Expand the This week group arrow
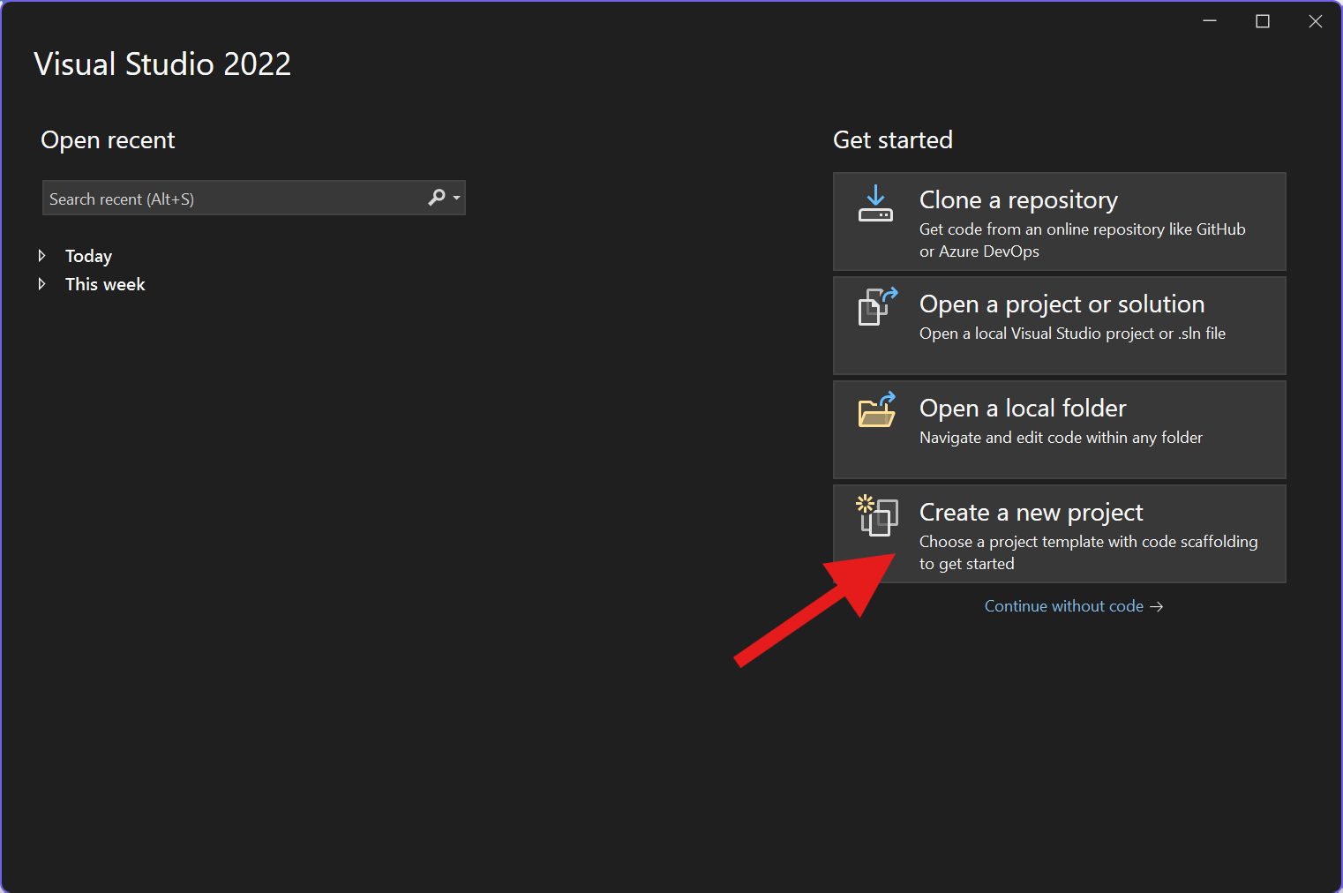 point(41,284)
